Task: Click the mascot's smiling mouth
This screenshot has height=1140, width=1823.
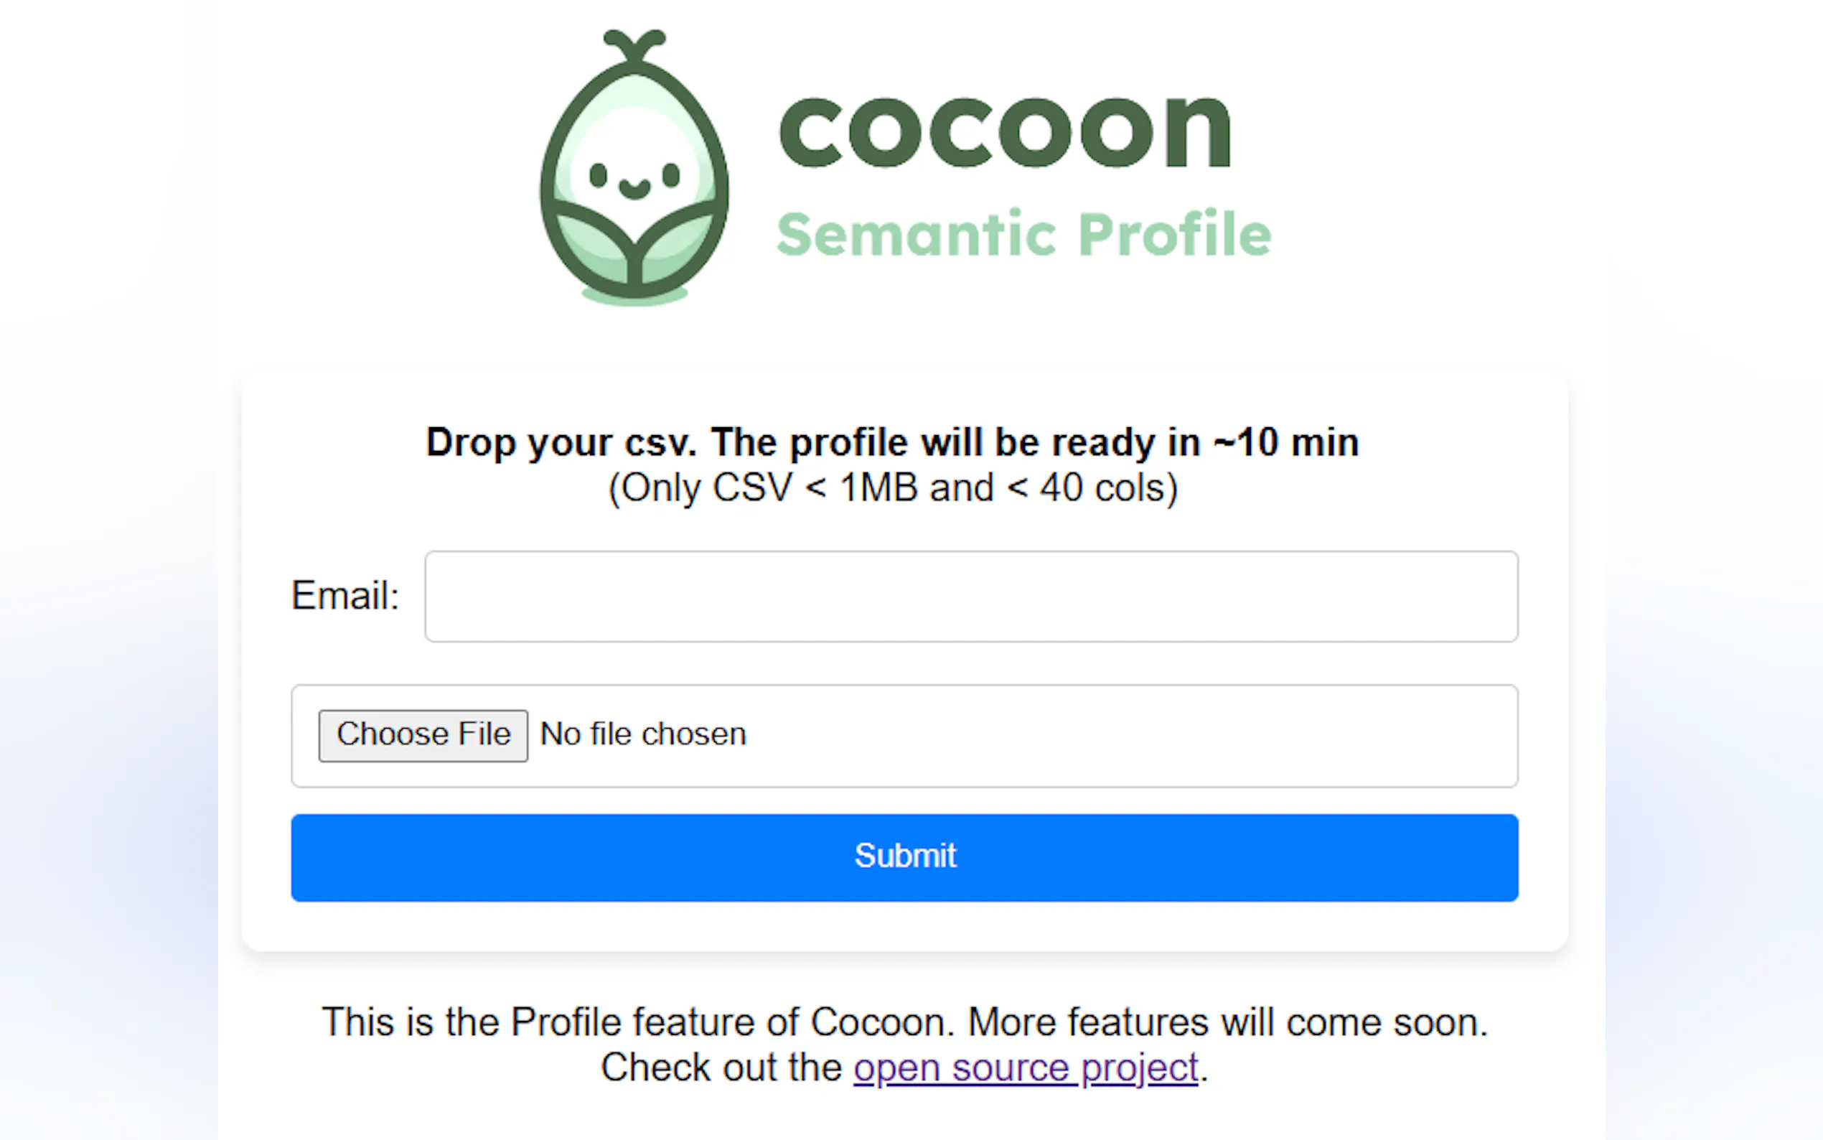Action: tap(634, 189)
